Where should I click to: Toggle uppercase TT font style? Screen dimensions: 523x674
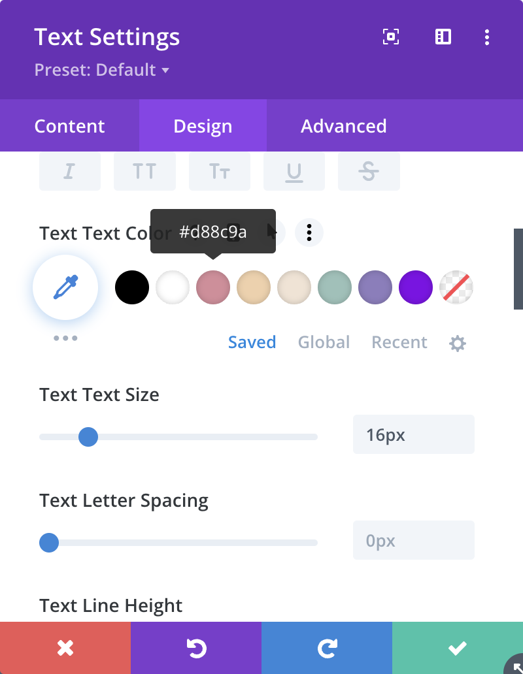(x=144, y=172)
